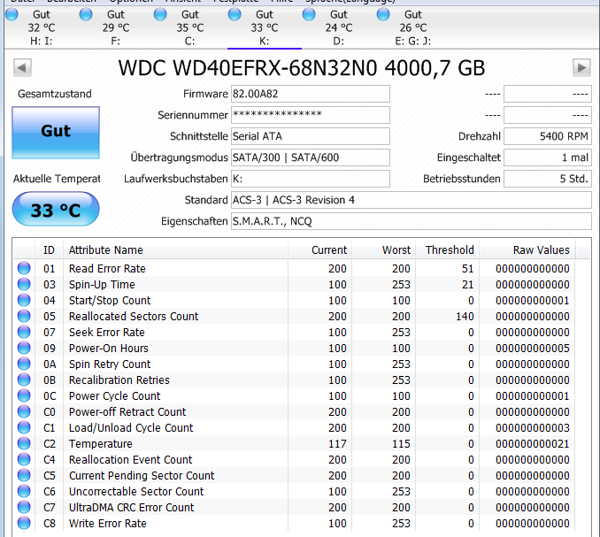Click raw value 000000000003 in Load/Unload row

click(x=533, y=427)
